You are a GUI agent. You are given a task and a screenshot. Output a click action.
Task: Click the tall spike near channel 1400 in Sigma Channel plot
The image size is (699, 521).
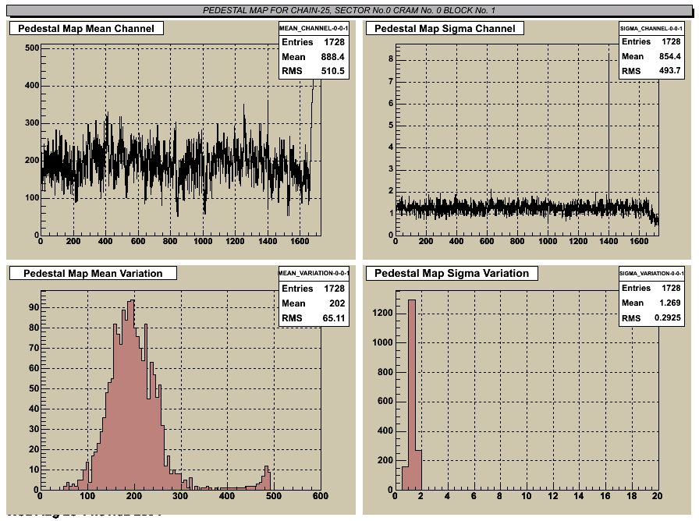609,129
